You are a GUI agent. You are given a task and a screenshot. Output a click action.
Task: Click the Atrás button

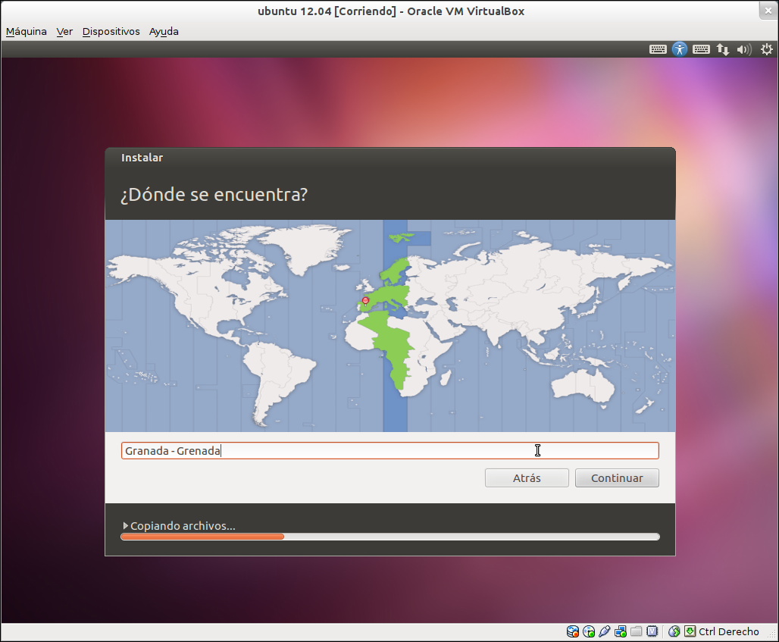tap(527, 478)
